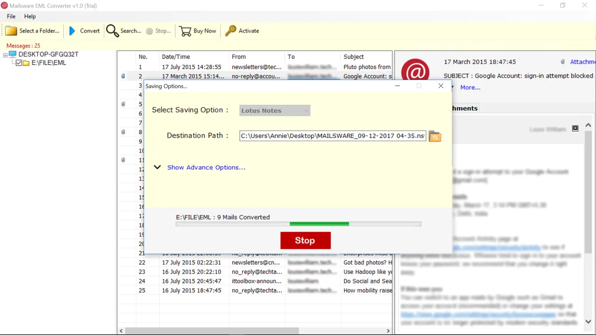Start conversion with the Convert button
This screenshot has height=335, width=596.
tap(84, 31)
